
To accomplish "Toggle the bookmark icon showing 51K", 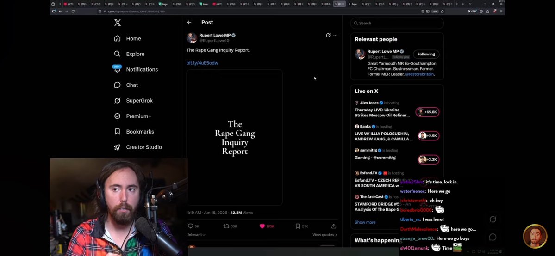I will [x=298, y=226].
